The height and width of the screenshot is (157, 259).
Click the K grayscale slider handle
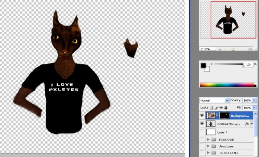(x=243, y=66)
